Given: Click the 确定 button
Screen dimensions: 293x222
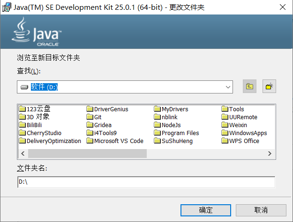Looking at the screenshot, I should point(206,210).
